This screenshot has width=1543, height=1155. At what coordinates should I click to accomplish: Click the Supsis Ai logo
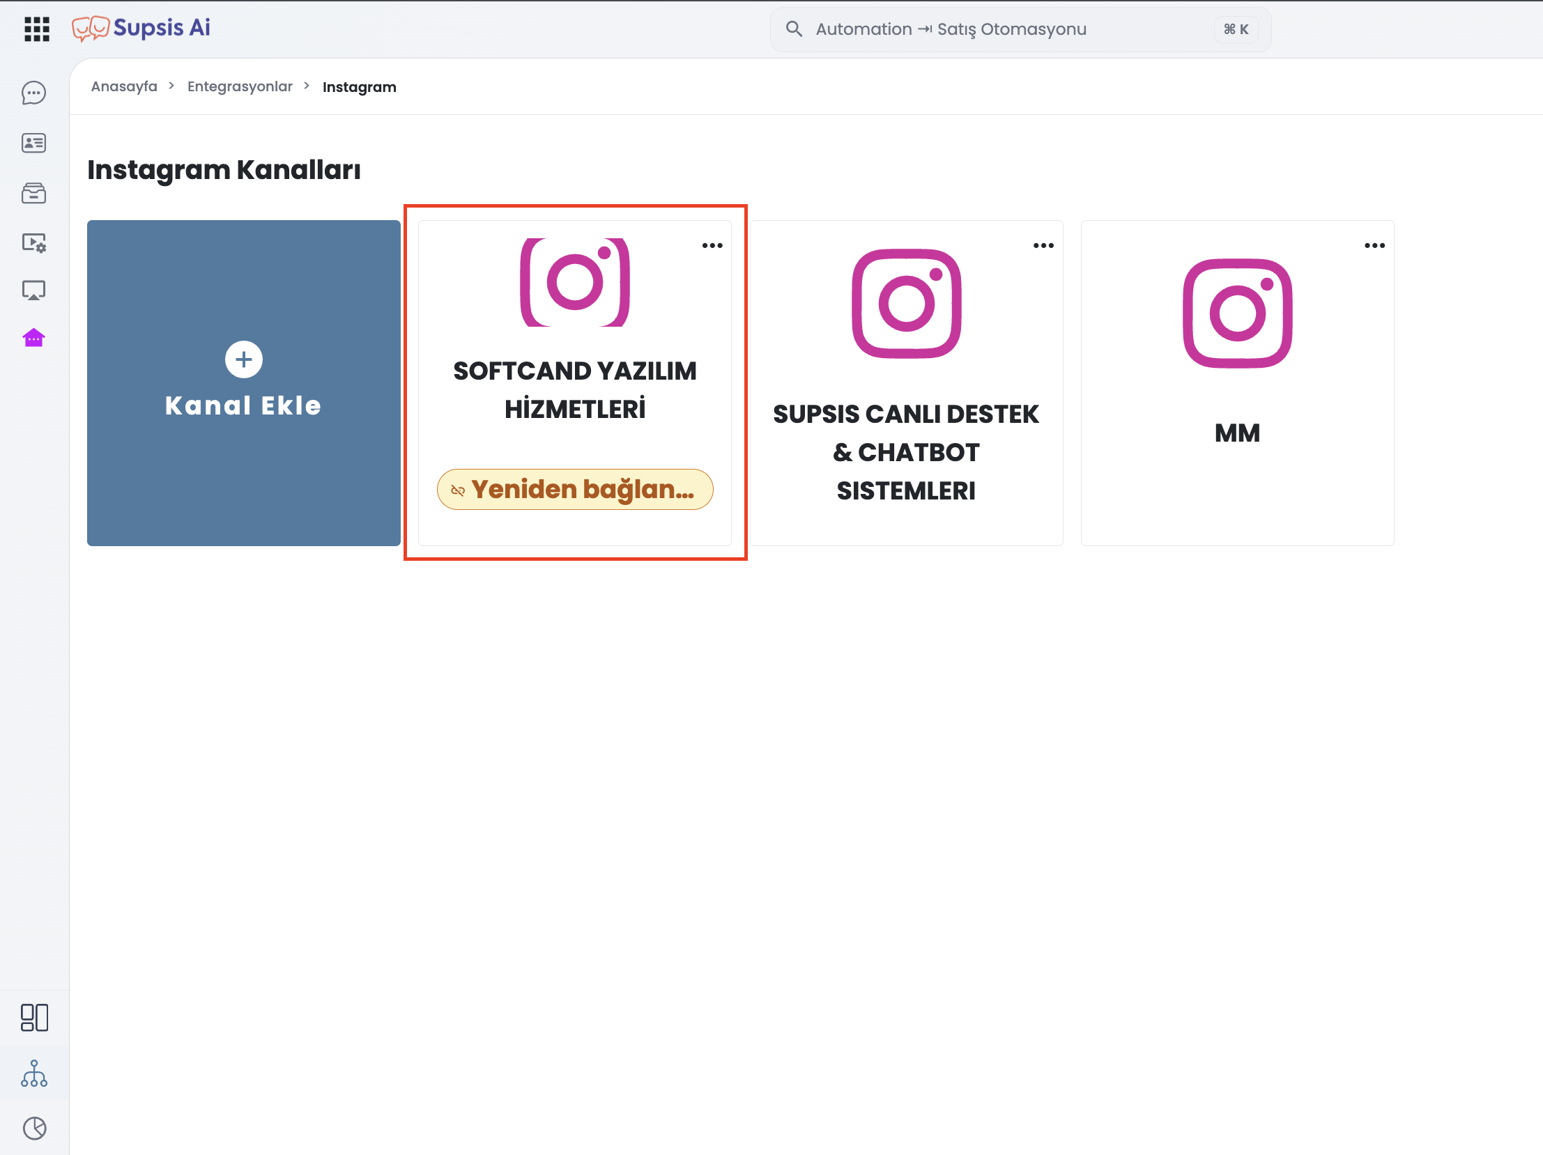(x=141, y=29)
